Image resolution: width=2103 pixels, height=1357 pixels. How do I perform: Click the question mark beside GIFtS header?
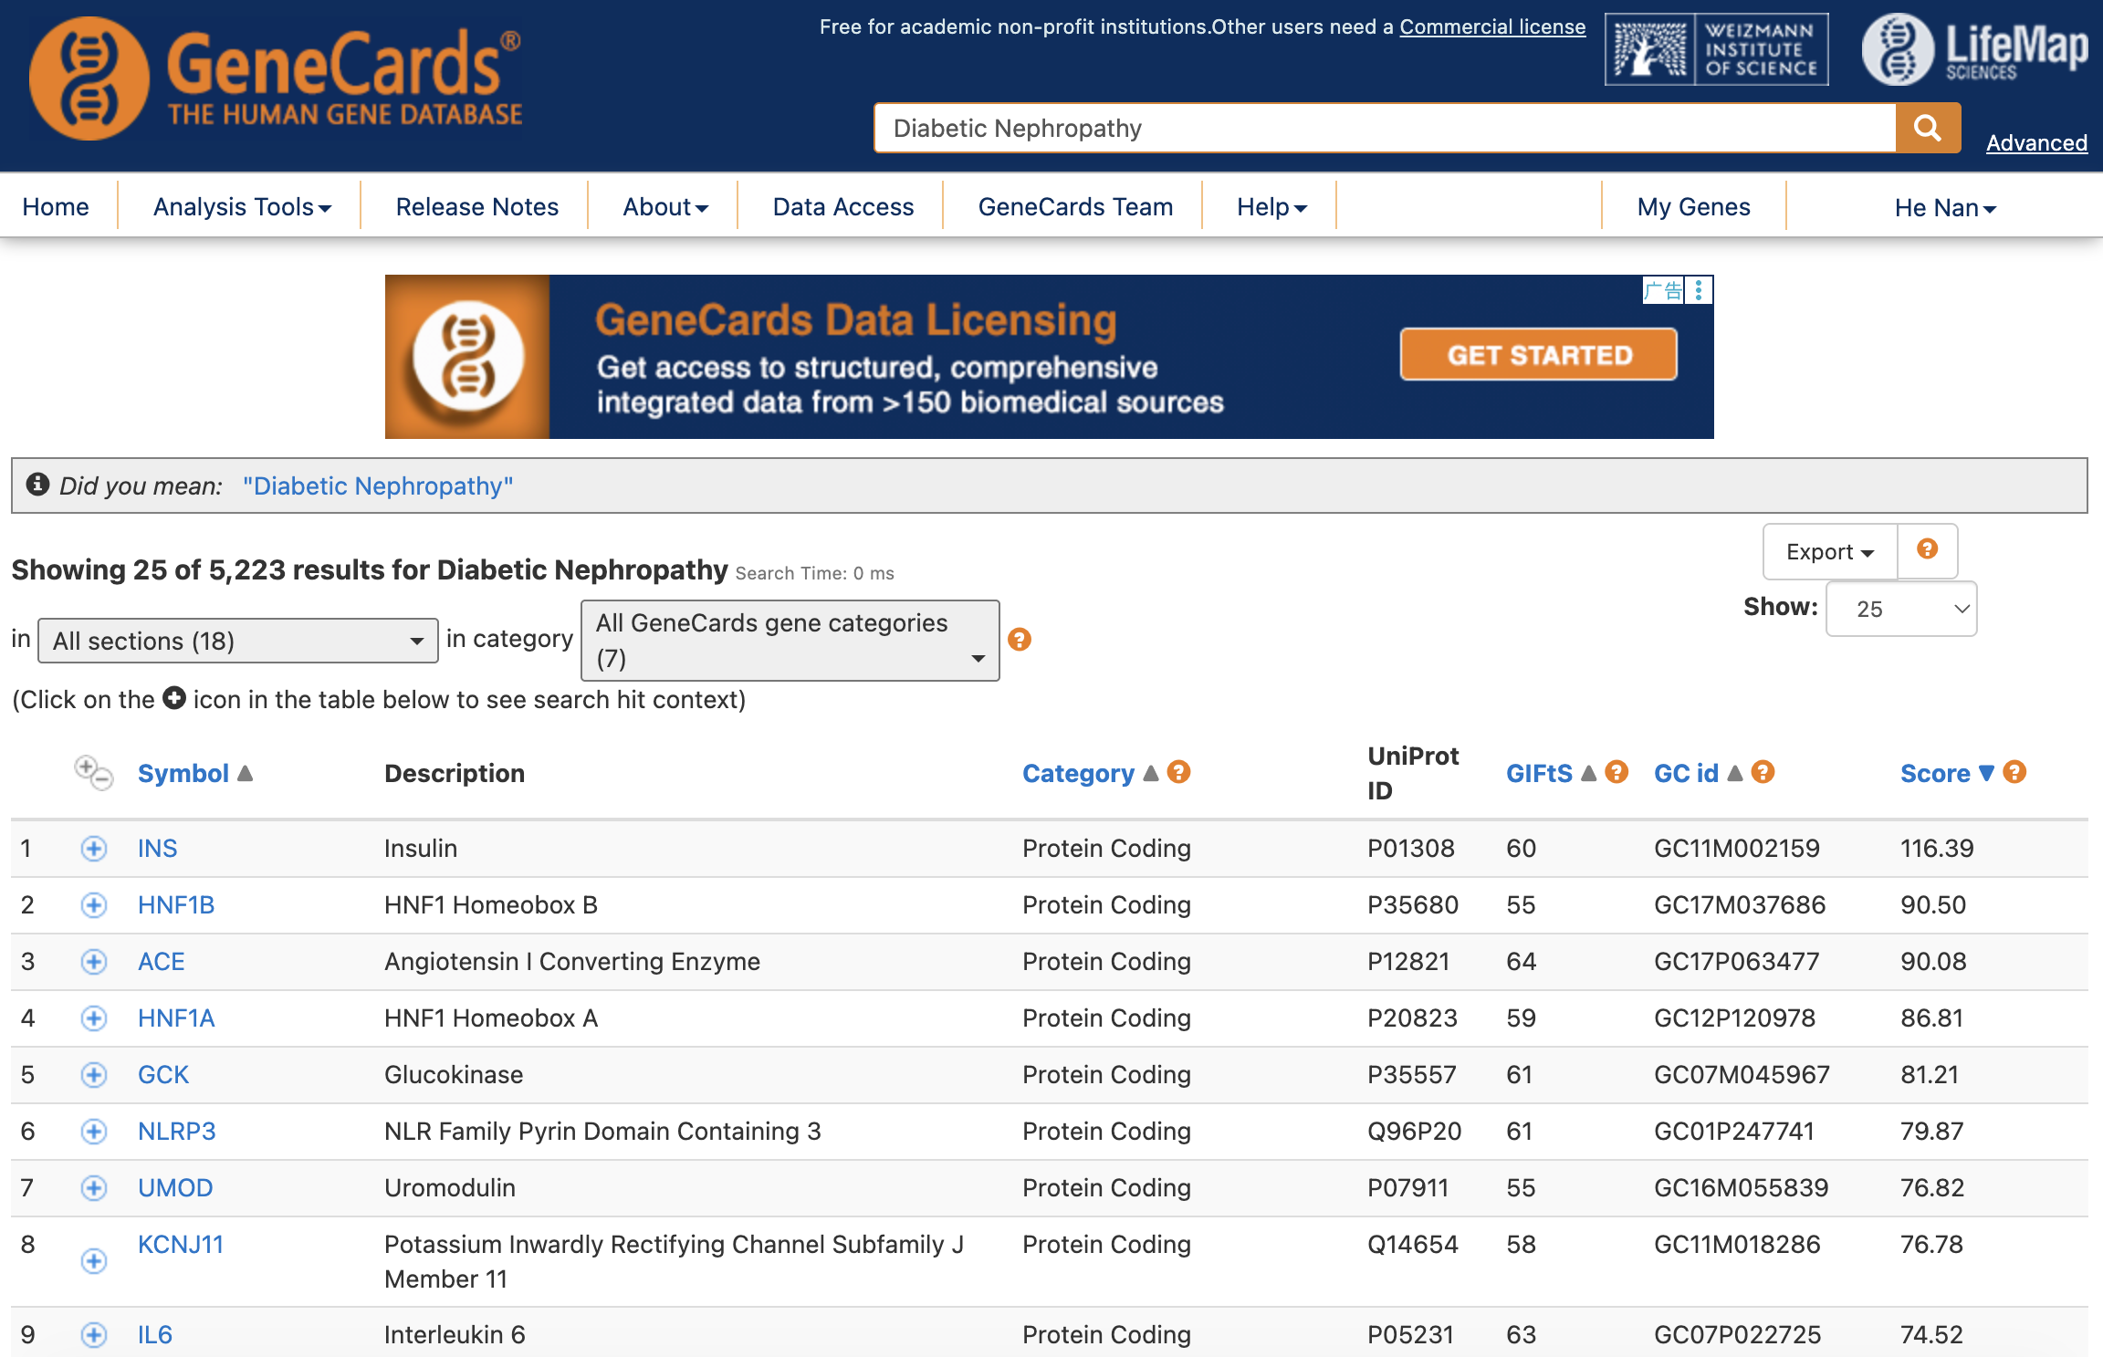[1616, 772]
